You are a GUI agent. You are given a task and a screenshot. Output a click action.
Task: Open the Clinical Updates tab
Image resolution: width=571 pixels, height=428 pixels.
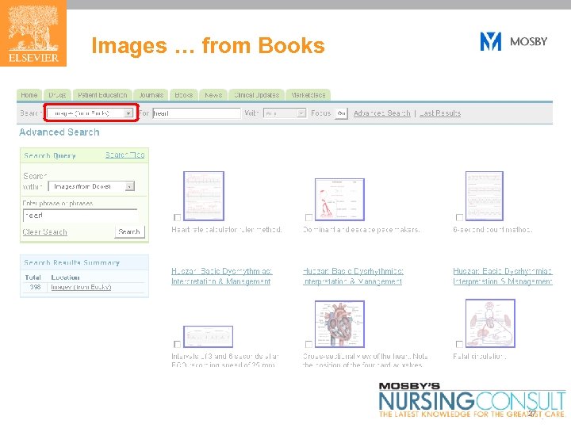point(256,95)
